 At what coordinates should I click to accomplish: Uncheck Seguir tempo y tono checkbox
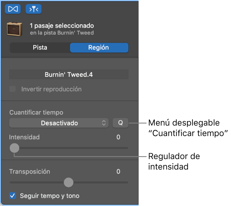click(13, 196)
